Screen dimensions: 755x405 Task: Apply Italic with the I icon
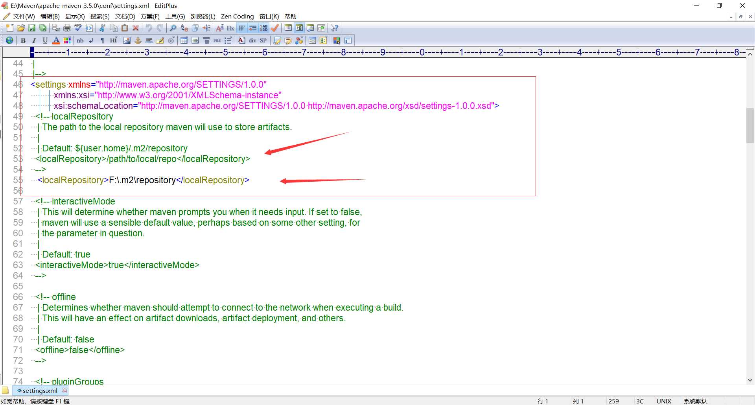(x=34, y=40)
